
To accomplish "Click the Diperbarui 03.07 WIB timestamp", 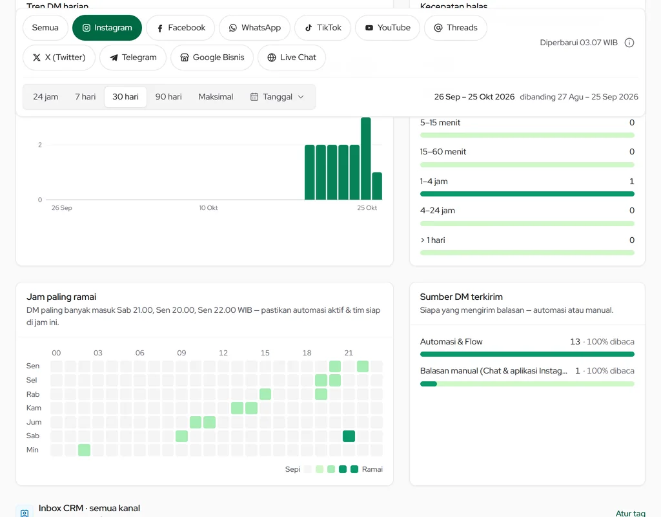I will pyautogui.click(x=578, y=43).
